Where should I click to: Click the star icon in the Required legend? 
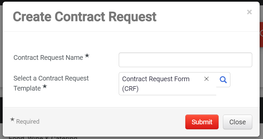(12, 119)
